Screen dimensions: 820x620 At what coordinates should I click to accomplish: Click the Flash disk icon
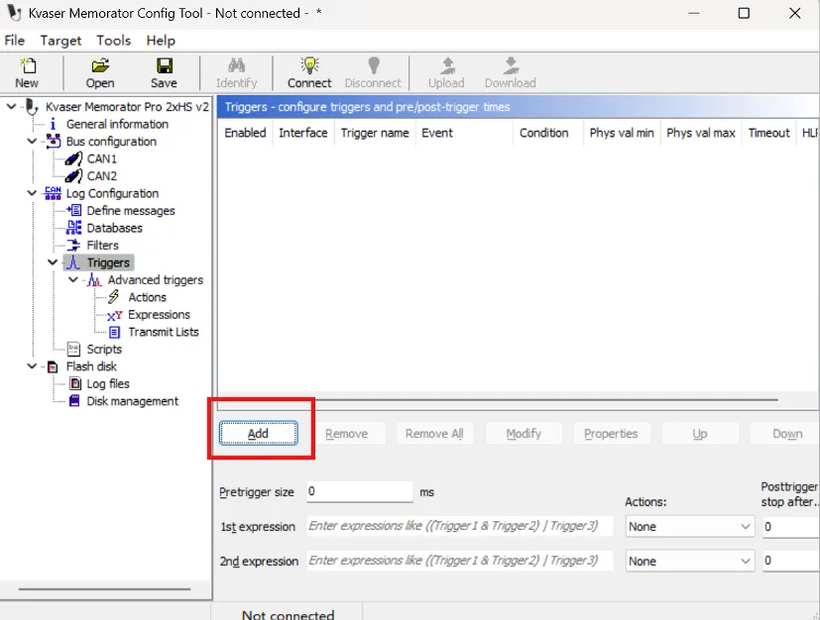[x=53, y=366]
